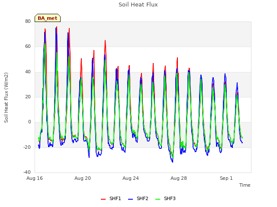The image size is (277, 207).
Task: Click the Time axis title
Action: click(245, 185)
